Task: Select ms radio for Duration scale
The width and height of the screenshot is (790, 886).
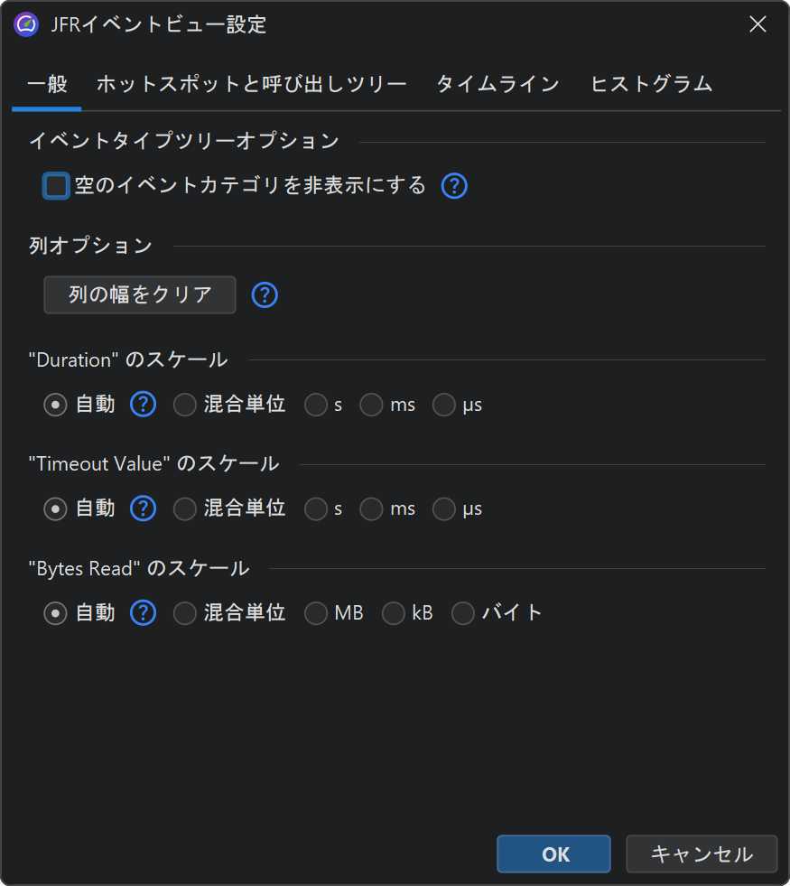Action: [x=371, y=406]
